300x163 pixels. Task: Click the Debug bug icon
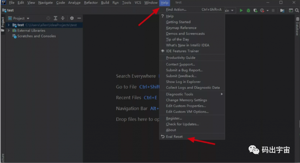click(248, 11)
